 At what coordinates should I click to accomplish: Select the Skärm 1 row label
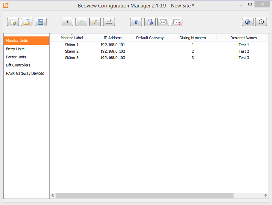point(72,45)
